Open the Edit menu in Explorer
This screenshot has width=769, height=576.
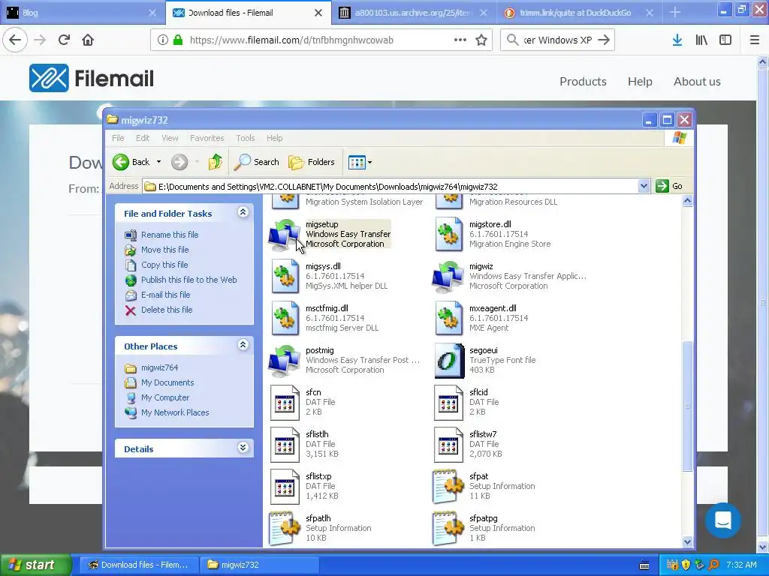click(x=143, y=138)
